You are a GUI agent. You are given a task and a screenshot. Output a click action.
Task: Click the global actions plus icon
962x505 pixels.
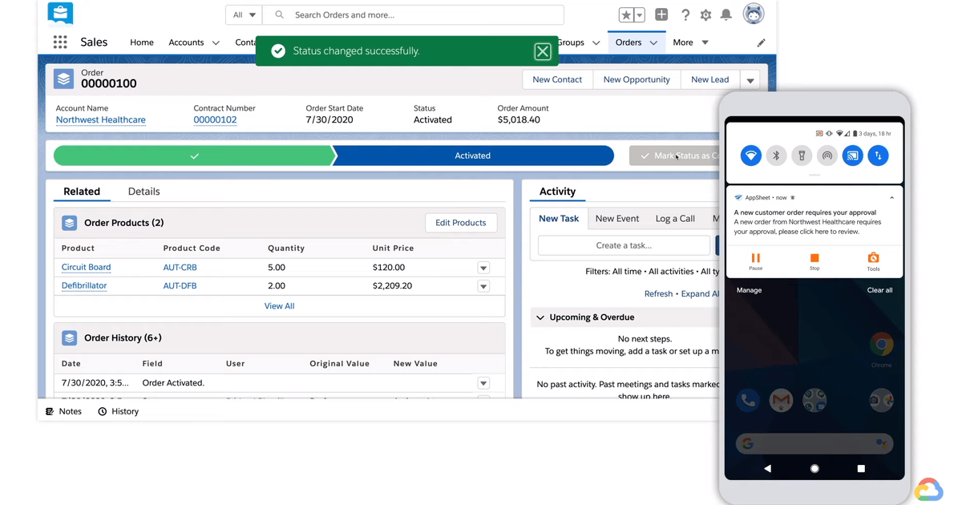(661, 15)
